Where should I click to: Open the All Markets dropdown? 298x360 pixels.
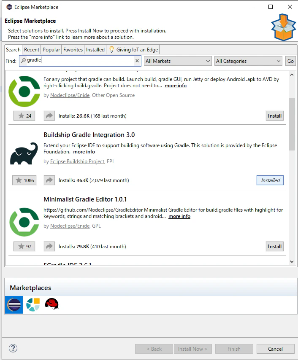[178, 61]
